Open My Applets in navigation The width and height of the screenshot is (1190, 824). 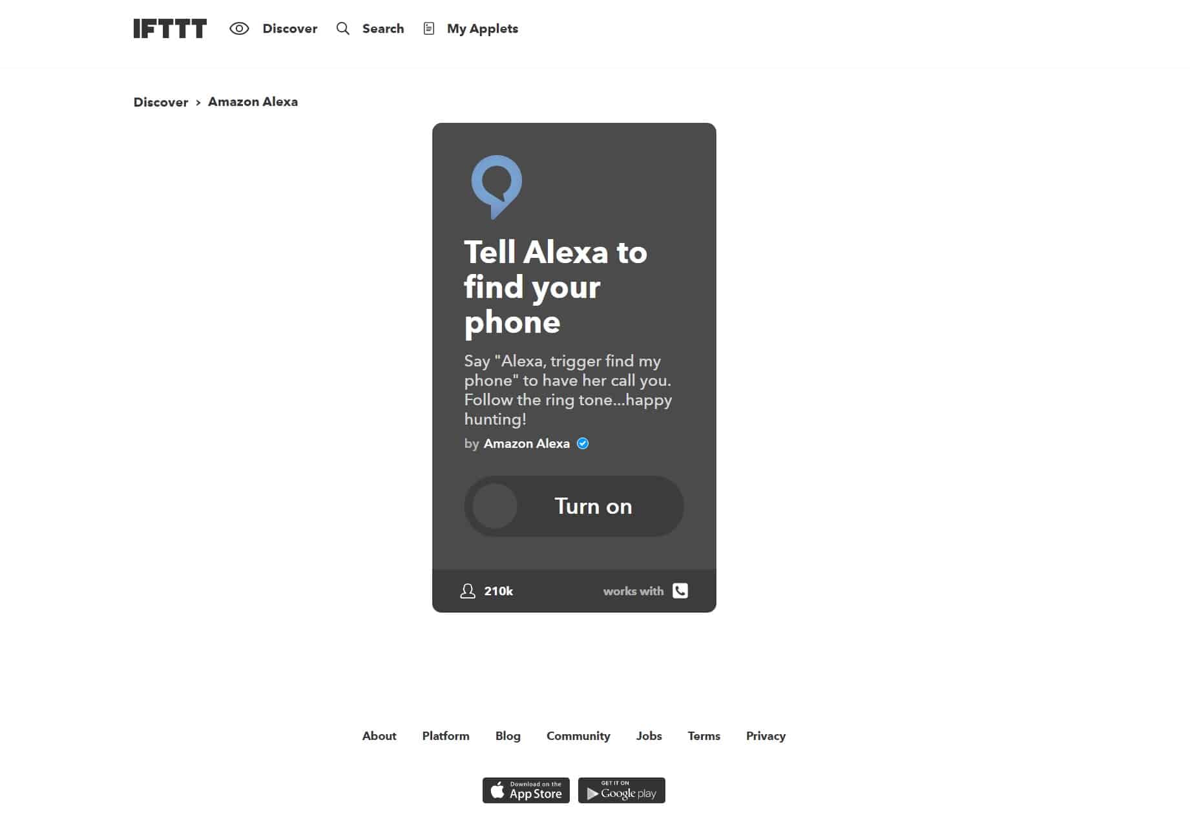[483, 28]
